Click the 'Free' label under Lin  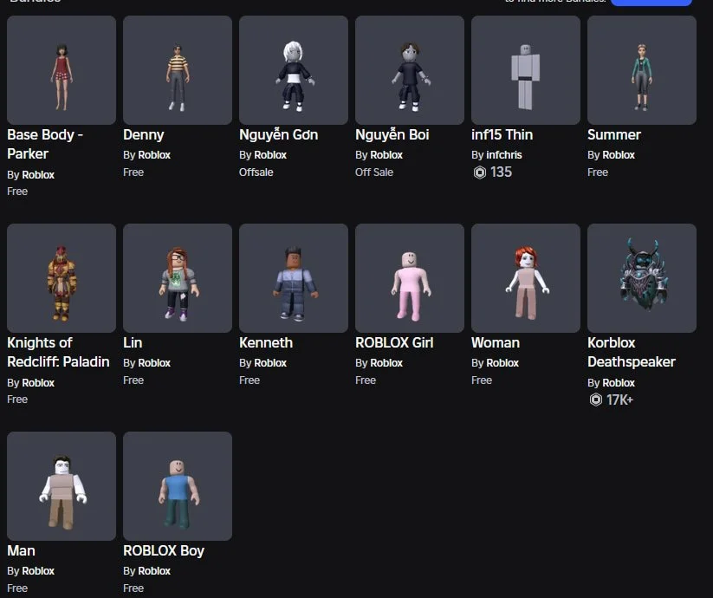point(133,380)
